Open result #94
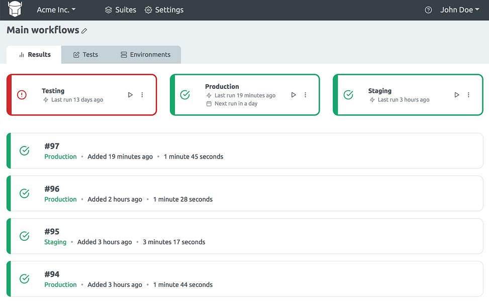 point(245,278)
